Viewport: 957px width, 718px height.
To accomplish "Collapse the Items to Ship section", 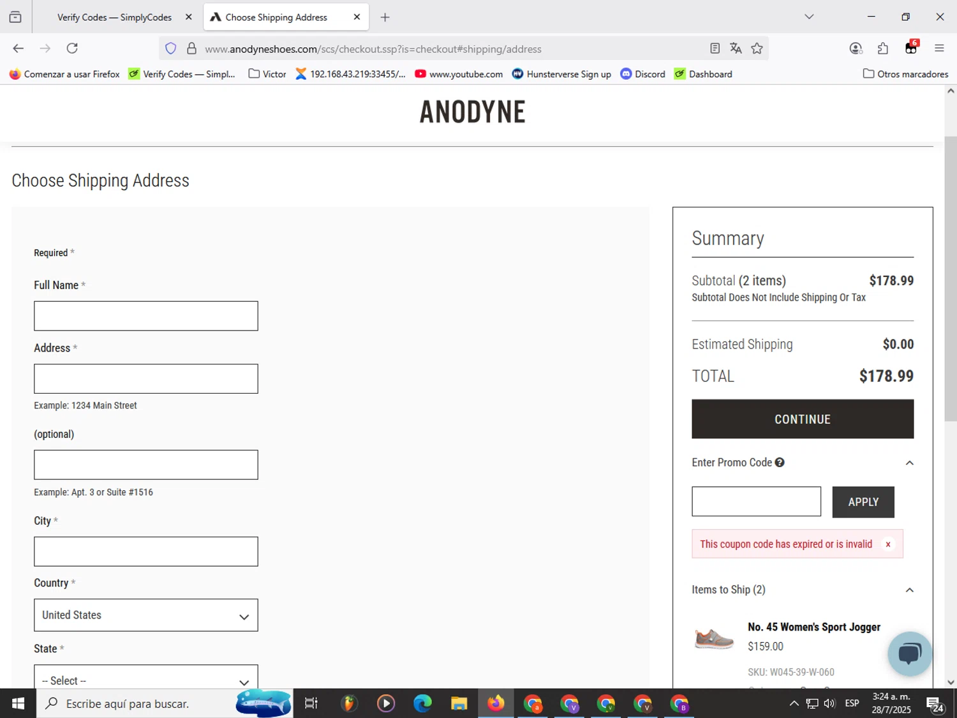I will pos(910,590).
